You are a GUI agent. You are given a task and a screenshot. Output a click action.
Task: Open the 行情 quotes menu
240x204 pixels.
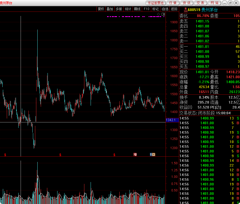pos(173,3)
